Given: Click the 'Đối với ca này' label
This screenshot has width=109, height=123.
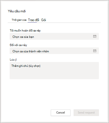Looking at the screenshot, I should click(18, 45).
